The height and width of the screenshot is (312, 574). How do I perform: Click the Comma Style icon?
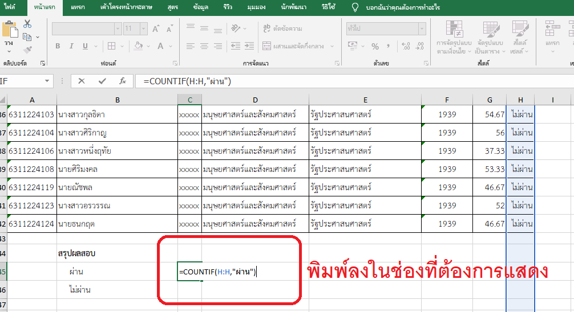(x=388, y=46)
